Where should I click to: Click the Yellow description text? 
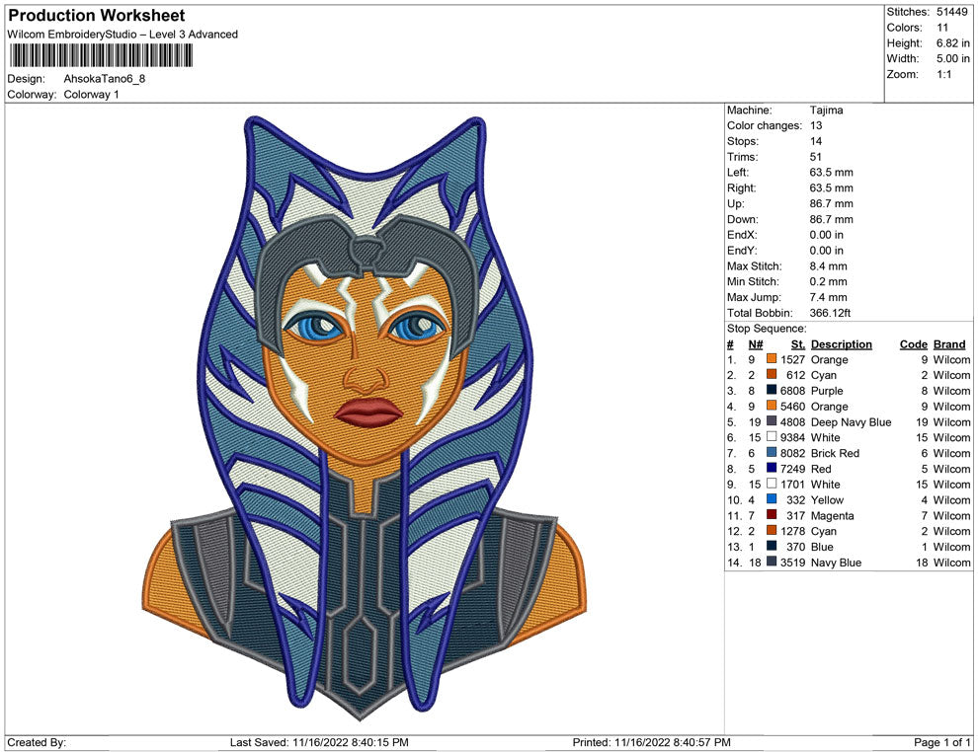tap(827, 499)
